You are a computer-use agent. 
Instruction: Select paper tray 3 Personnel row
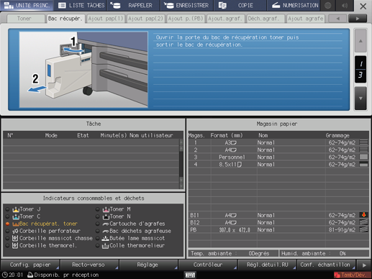coord(278,157)
